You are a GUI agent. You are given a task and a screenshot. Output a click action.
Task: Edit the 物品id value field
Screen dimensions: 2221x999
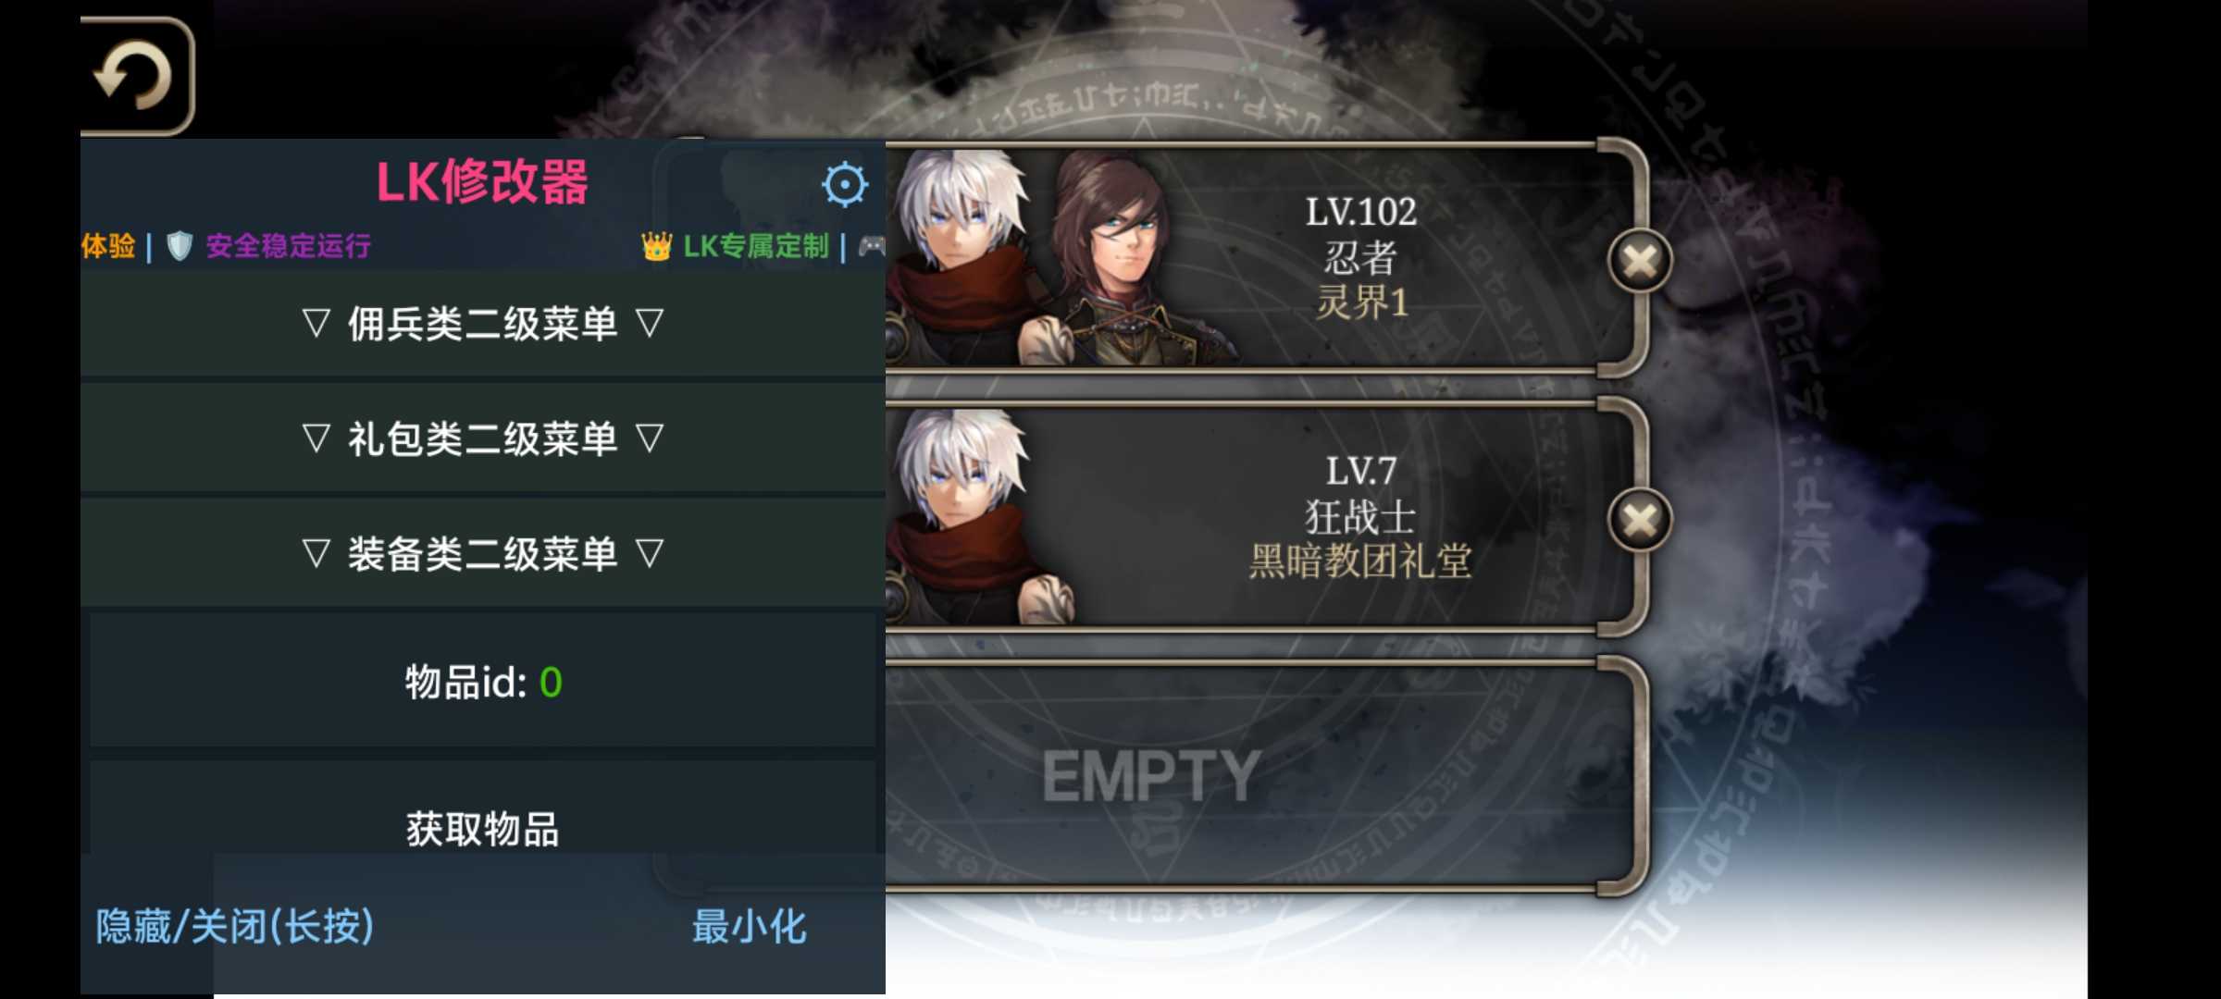[x=483, y=681]
